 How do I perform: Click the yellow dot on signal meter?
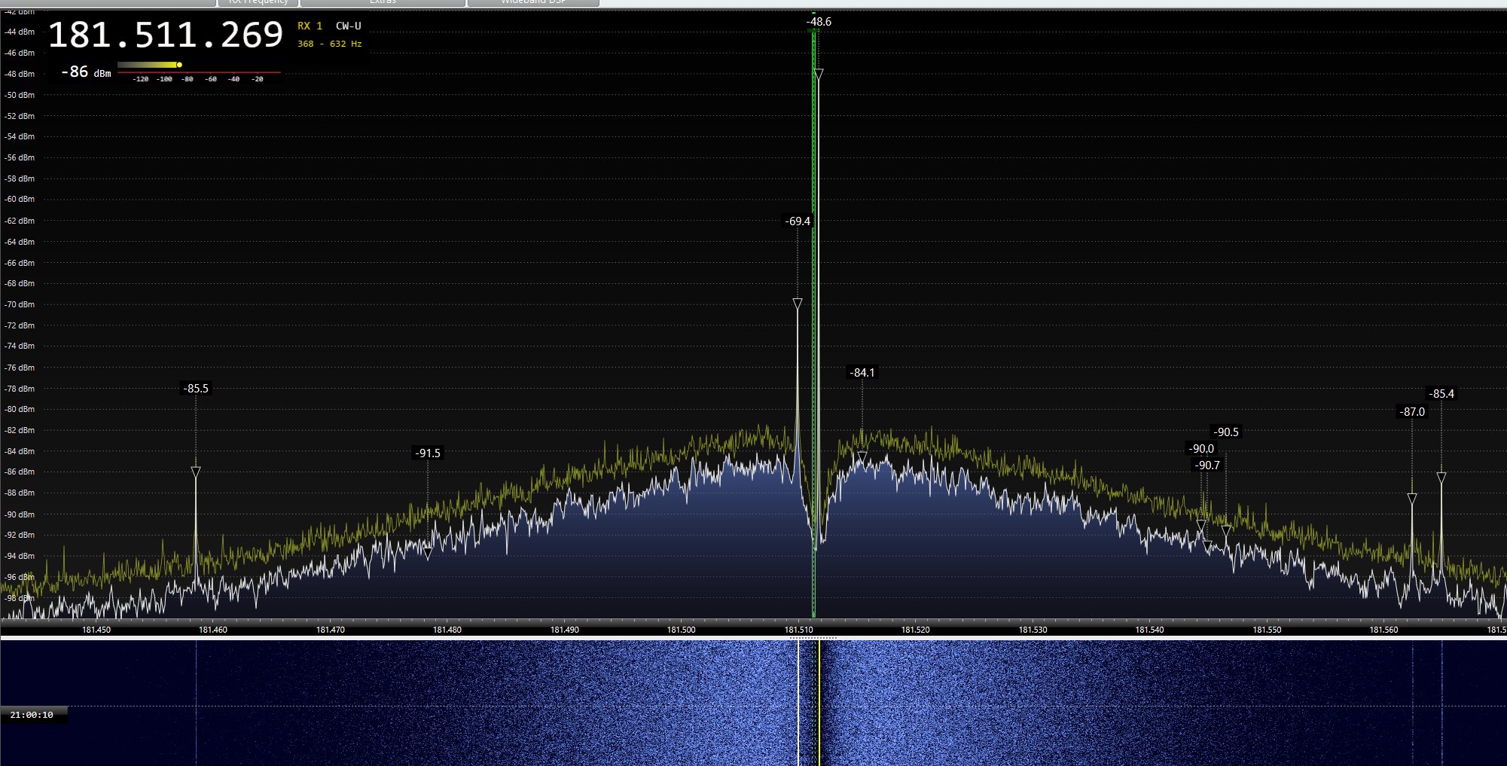click(179, 65)
